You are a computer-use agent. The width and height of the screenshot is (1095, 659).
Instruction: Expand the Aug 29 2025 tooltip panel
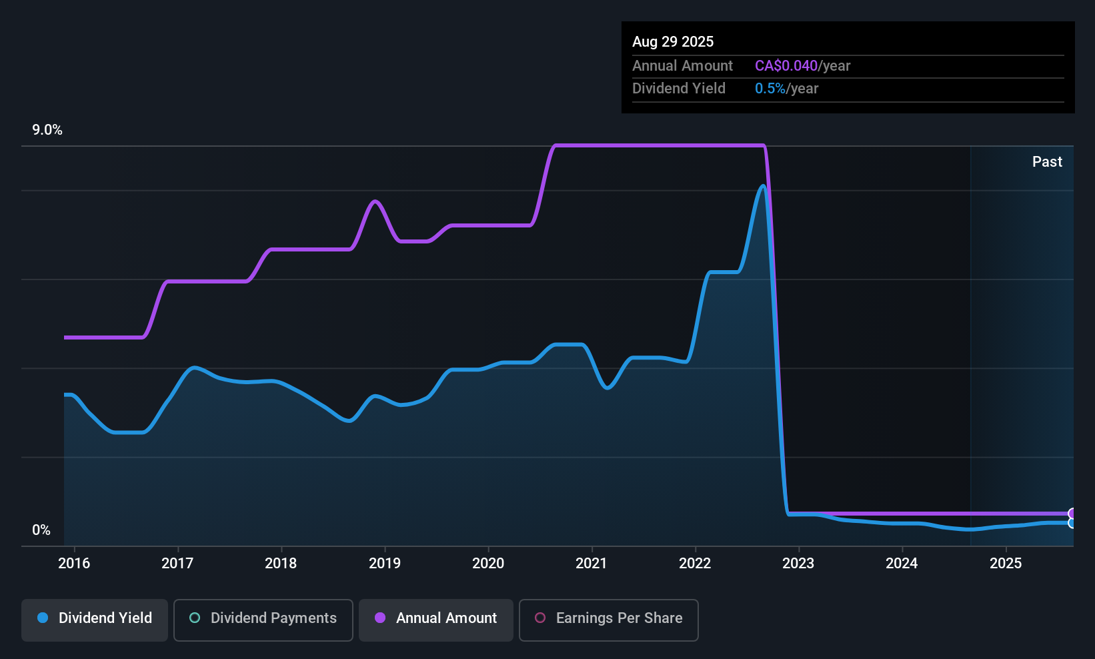click(847, 67)
